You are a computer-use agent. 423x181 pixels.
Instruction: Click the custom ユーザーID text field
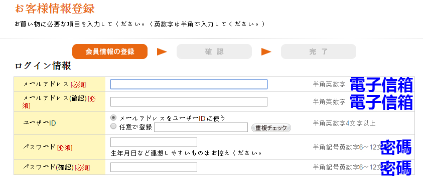click(x=201, y=127)
